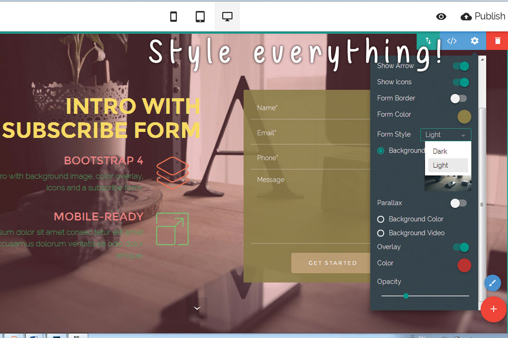Switch to mobile phone preview
The width and height of the screenshot is (508, 338).
pos(173,16)
